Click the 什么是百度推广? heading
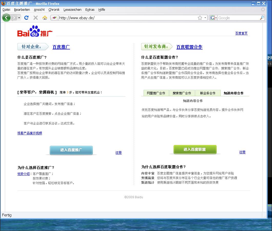Screen dimensions: 272x231 [32, 57]
